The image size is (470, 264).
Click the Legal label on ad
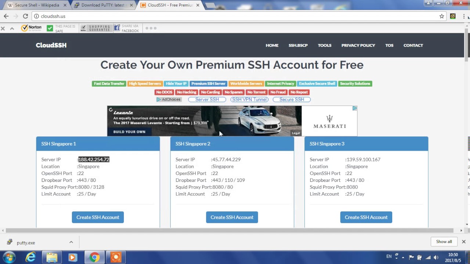pos(296,133)
